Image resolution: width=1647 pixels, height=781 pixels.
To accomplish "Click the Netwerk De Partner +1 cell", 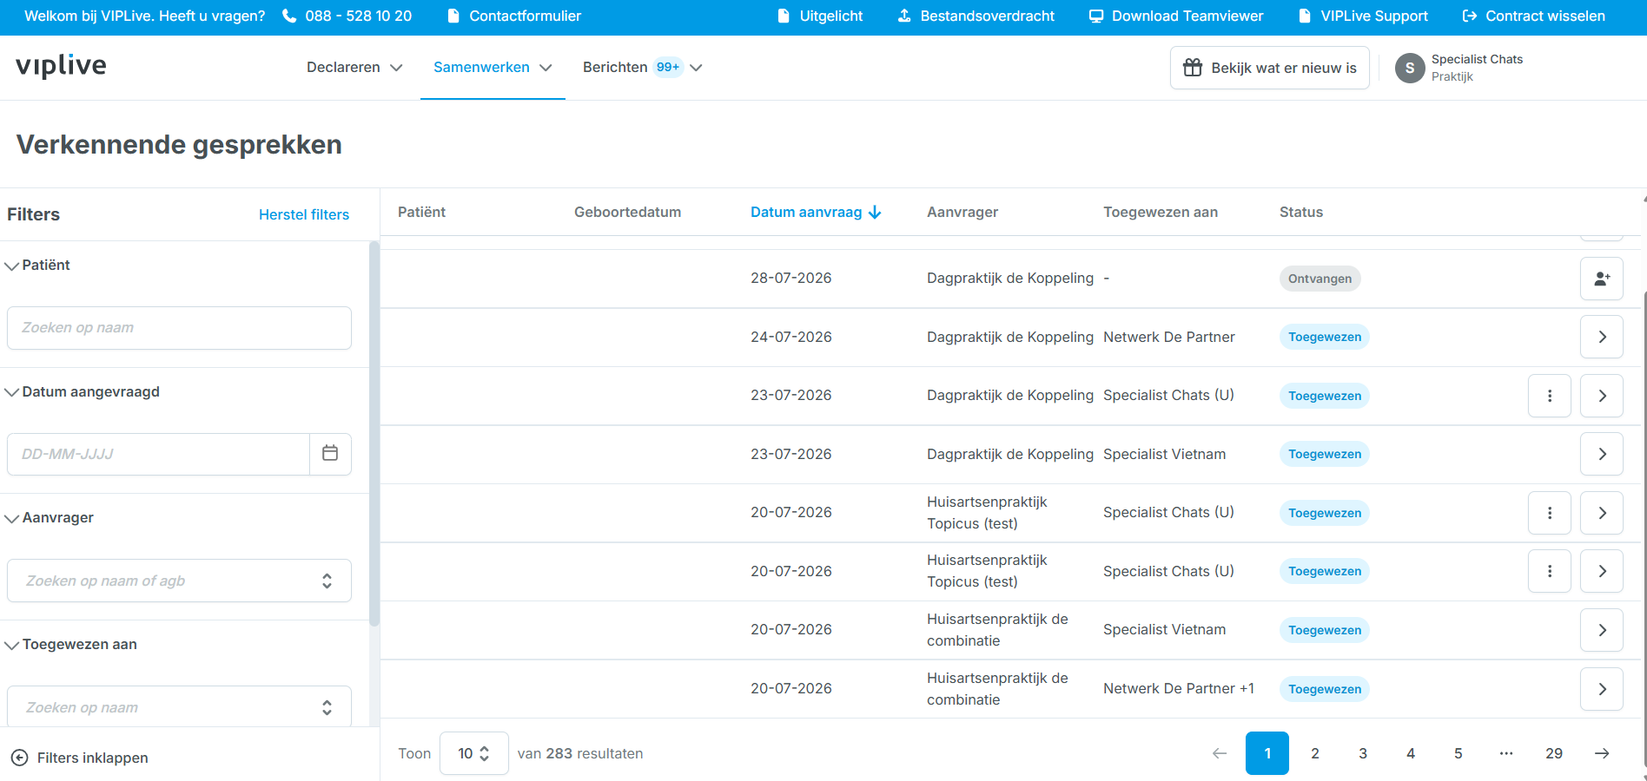I will coord(1179,688).
